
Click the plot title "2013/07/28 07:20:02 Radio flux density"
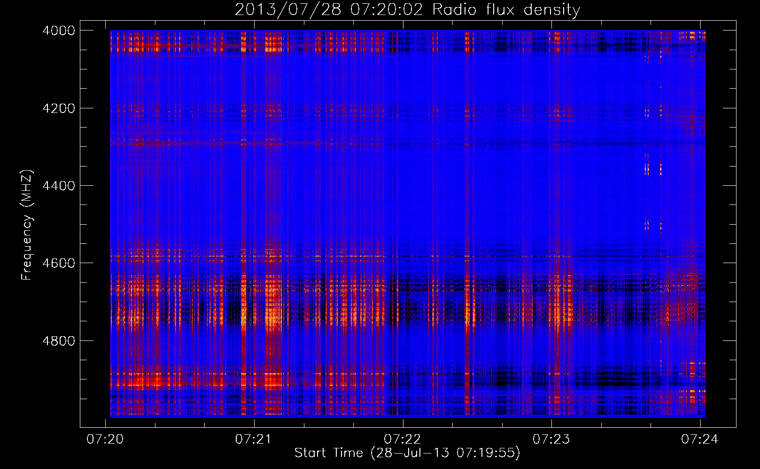407,10
